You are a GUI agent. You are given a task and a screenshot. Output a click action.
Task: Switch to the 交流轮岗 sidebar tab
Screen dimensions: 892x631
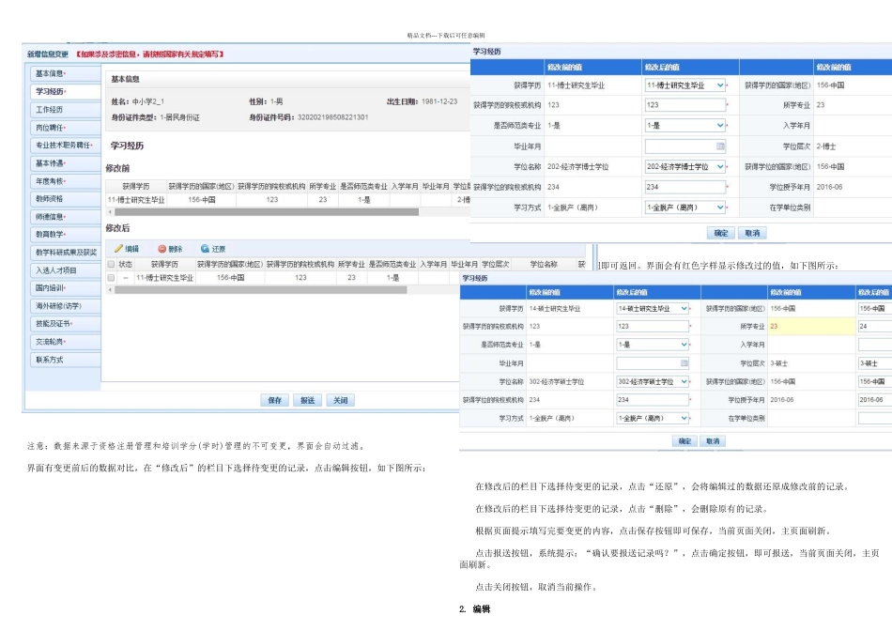tap(65, 342)
